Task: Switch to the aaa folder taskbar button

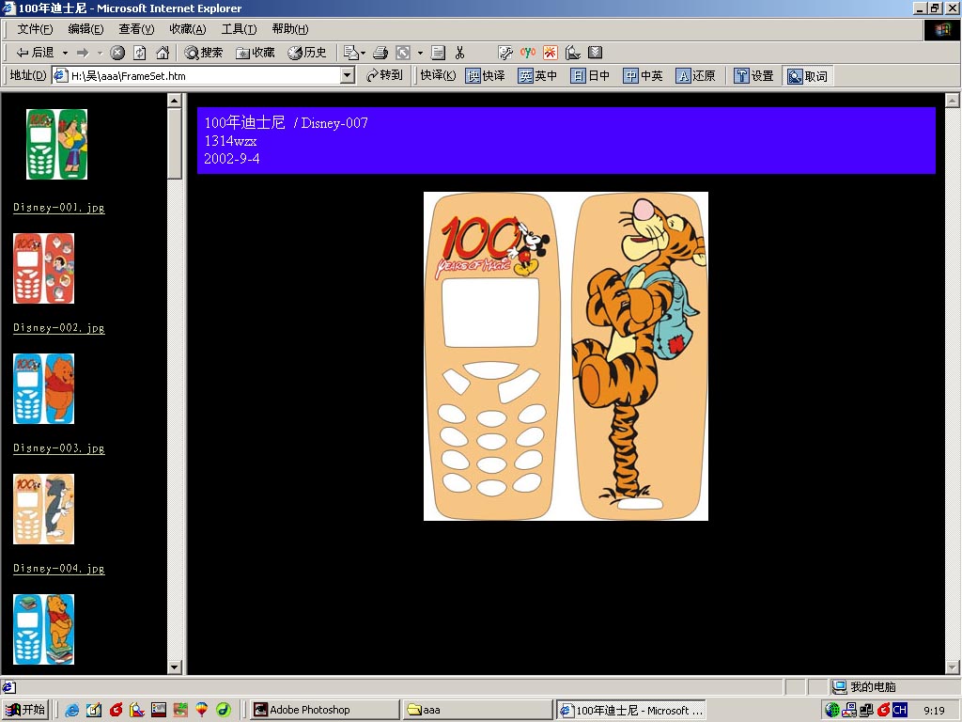Action: pyautogui.click(x=478, y=710)
